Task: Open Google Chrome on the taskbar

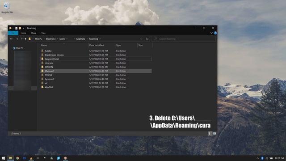Action: (x=17, y=158)
